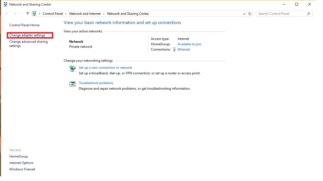
Task: Close the Network and Sharing Center window
Action: (310, 4)
